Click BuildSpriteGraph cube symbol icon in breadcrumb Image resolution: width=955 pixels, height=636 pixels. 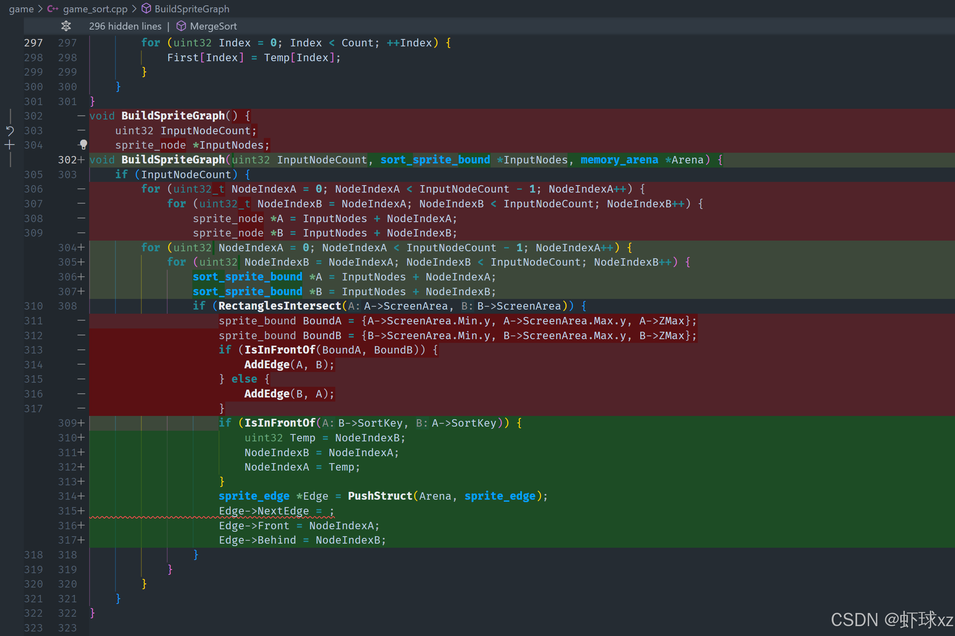(146, 9)
